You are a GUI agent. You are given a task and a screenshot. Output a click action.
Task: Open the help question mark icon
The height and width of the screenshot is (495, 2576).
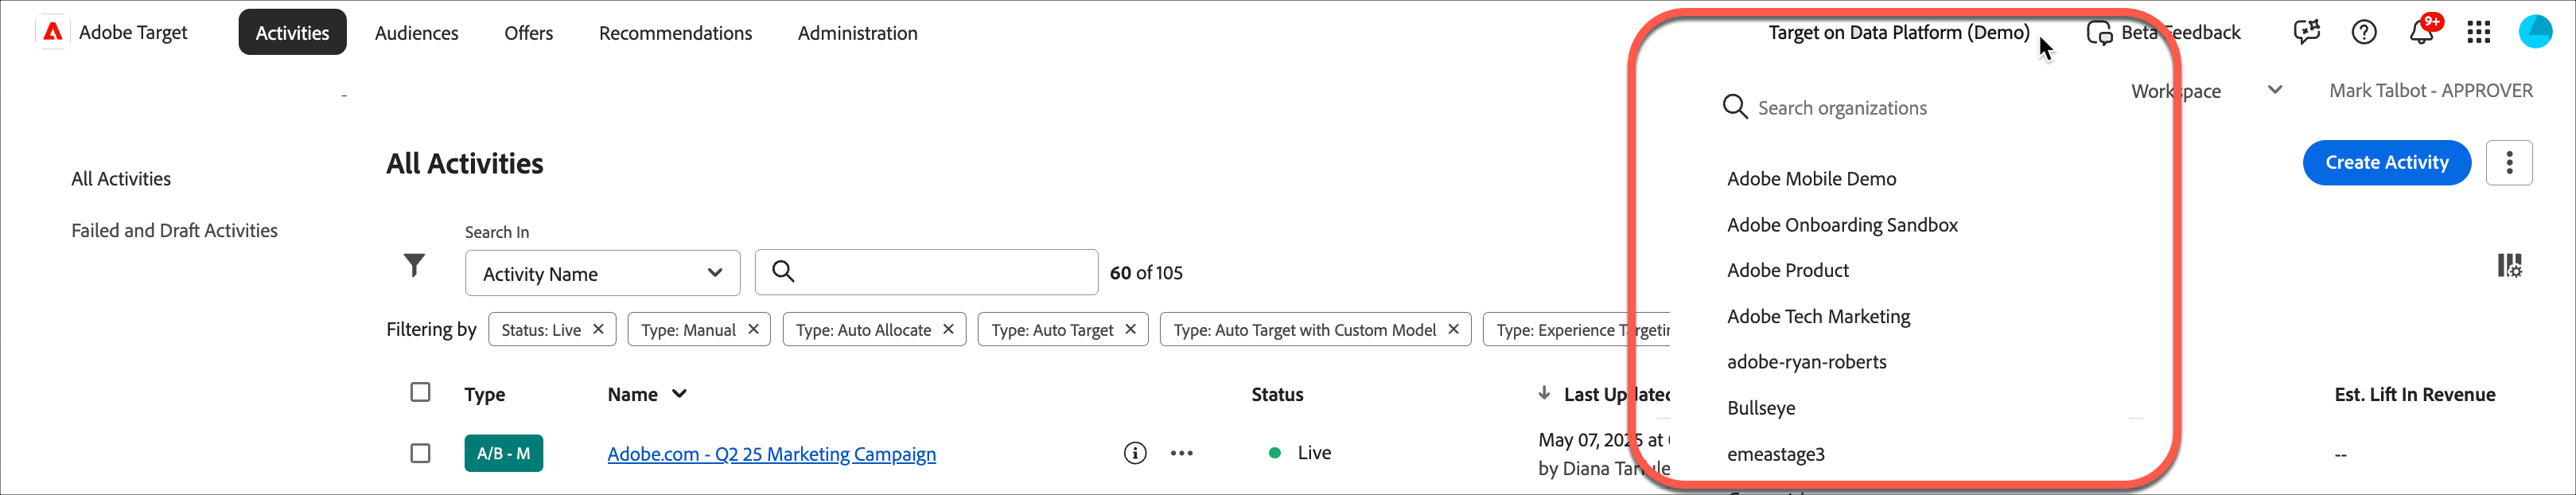pyautogui.click(x=2364, y=32)
